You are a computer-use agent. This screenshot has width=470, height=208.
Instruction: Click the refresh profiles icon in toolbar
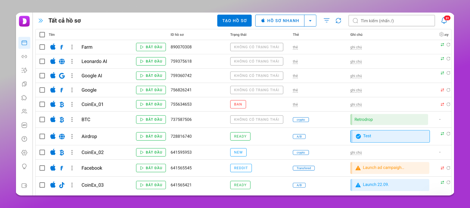pyautogui.click(x=338, y=20)
